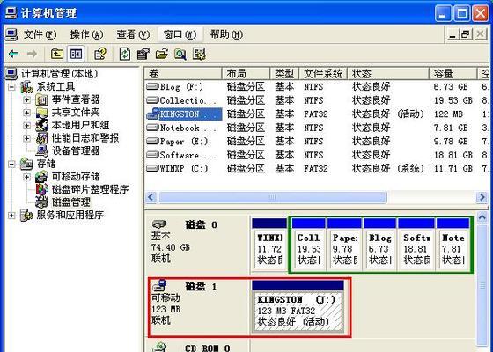The width and height of the screenshot is (493, 352).
Task: Sort by File System (文件系统) column header
Action: tap(323, 74)
